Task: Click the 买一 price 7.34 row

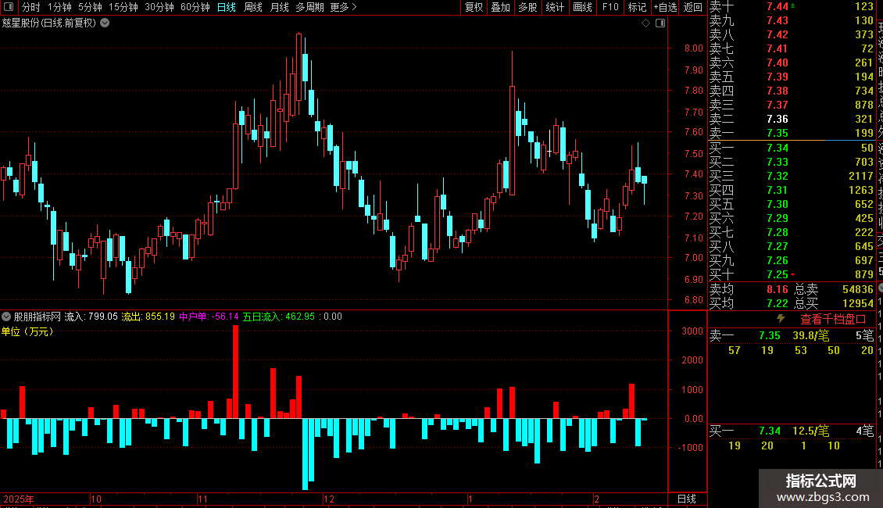Action: coord(792,148)
